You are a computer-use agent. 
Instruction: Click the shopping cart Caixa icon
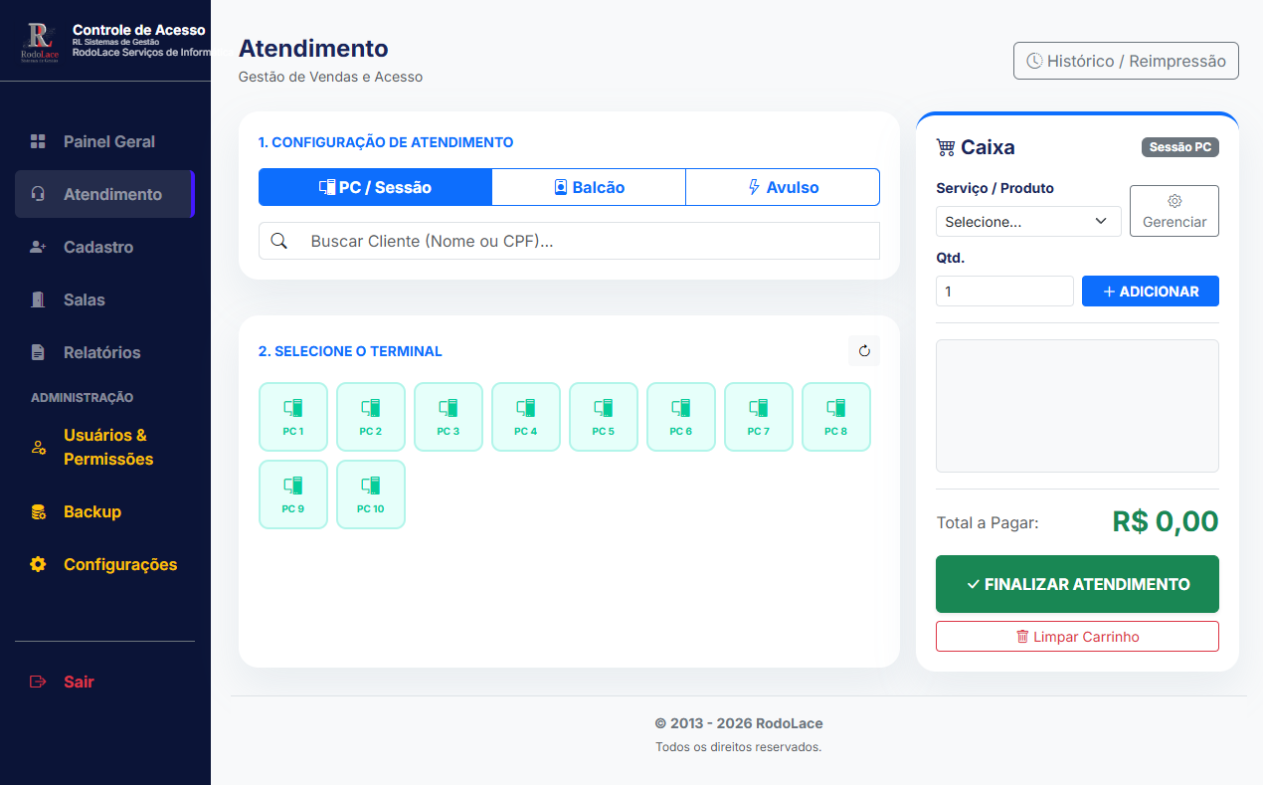tap(946, 148)
